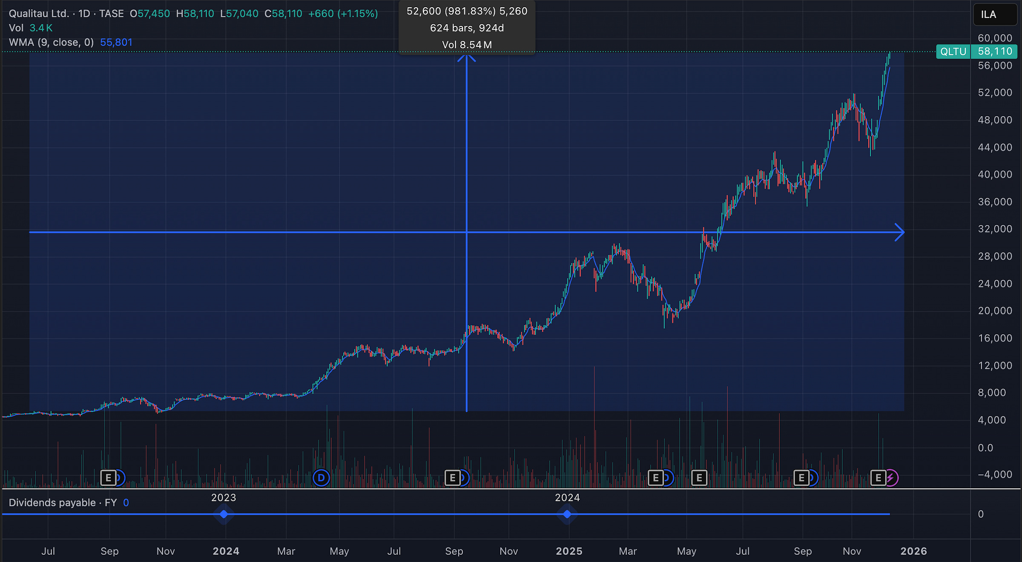Click the dividend D marker near May 2024

[x=321, y=478]
